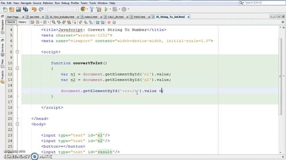
Task: Click the red Start Macro Recording icon
Action: point(109,22)
